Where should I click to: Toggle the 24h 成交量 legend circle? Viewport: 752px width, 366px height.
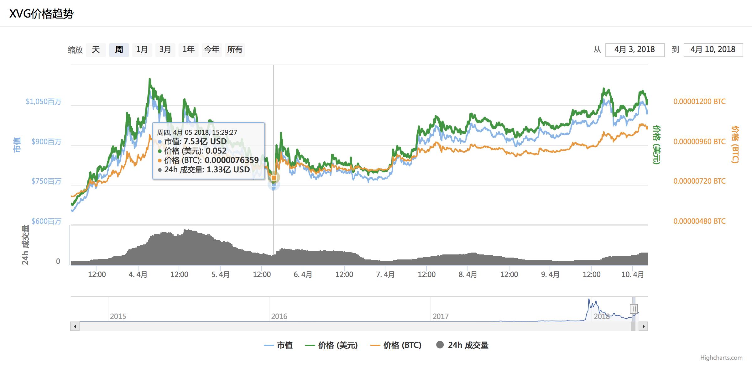(440, 345)
